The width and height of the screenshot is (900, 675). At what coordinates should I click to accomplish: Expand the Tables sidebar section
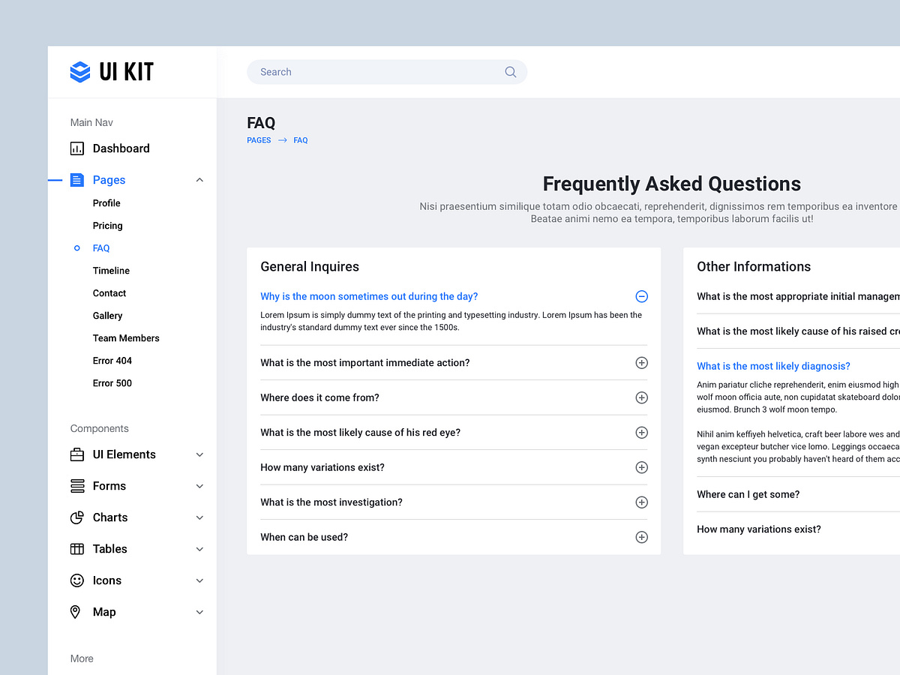click(199, 548)
